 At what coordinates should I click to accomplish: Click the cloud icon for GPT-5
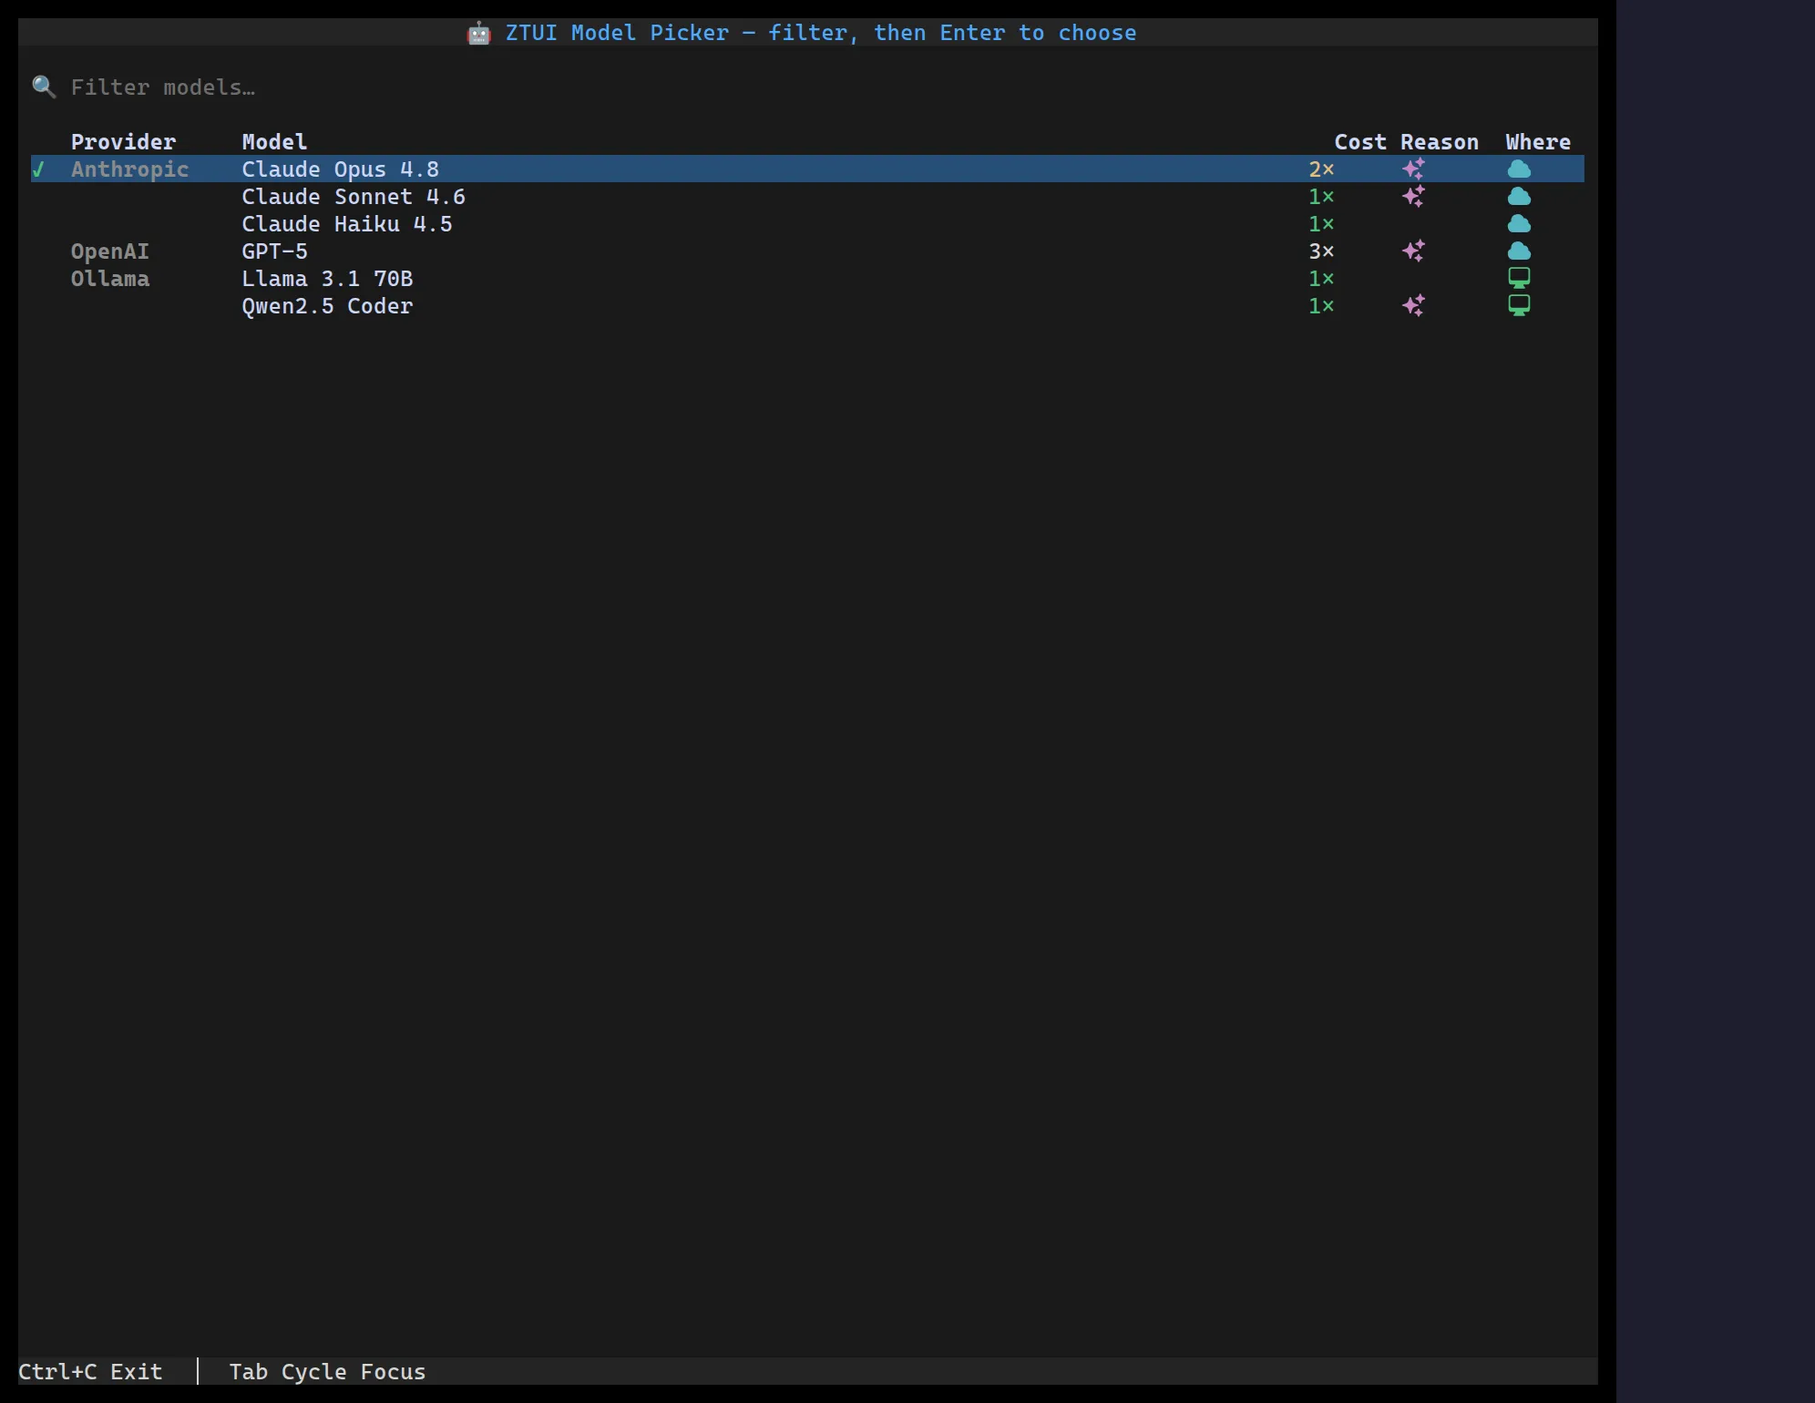click(x=1519, y=251)
